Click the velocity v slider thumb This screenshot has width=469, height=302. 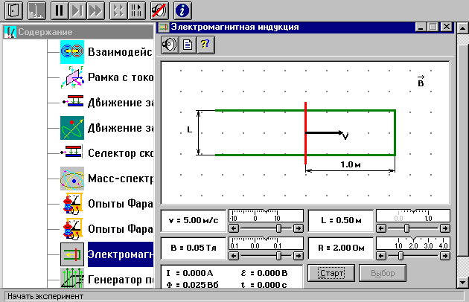(x=279, y=228)
